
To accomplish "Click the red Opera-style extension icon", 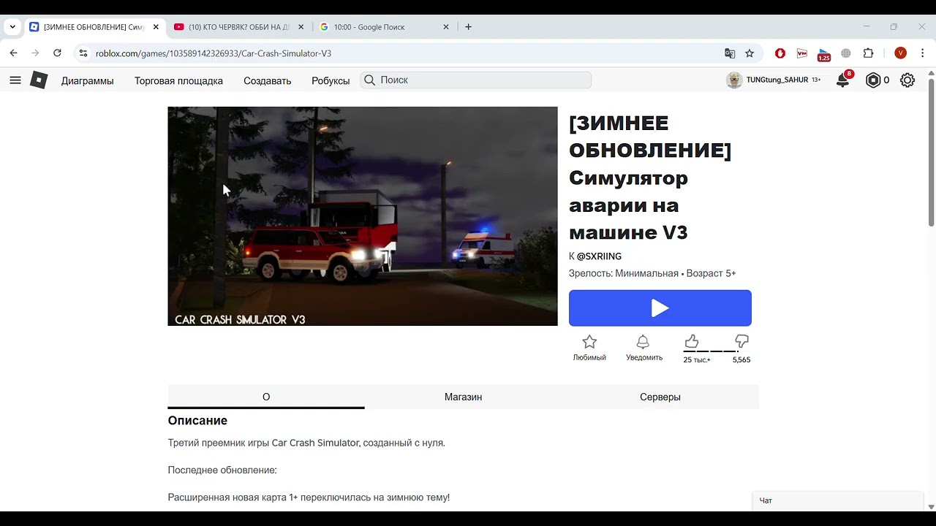I will (780, 53).
